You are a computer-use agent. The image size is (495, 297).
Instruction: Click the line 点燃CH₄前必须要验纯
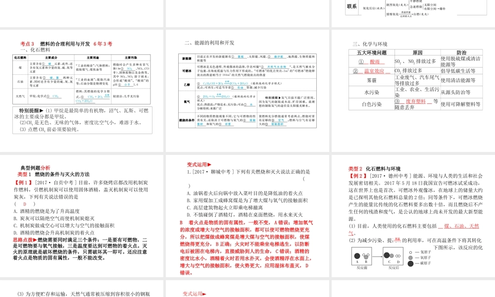point(49,129)
